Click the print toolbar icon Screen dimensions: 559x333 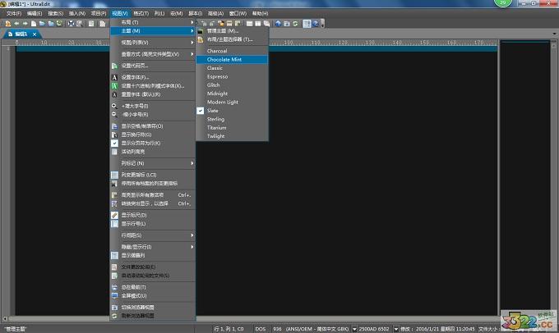pyautogui.click(x=71, y=24)
